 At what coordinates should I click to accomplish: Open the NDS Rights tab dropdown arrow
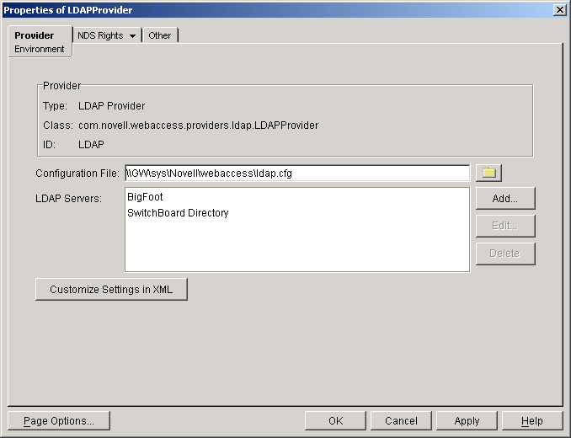point(132,35)
